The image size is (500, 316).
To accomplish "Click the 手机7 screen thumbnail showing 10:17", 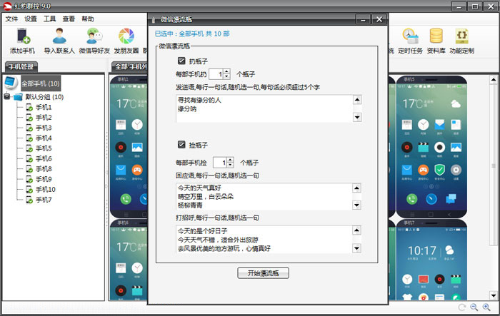I will point(431,260).
